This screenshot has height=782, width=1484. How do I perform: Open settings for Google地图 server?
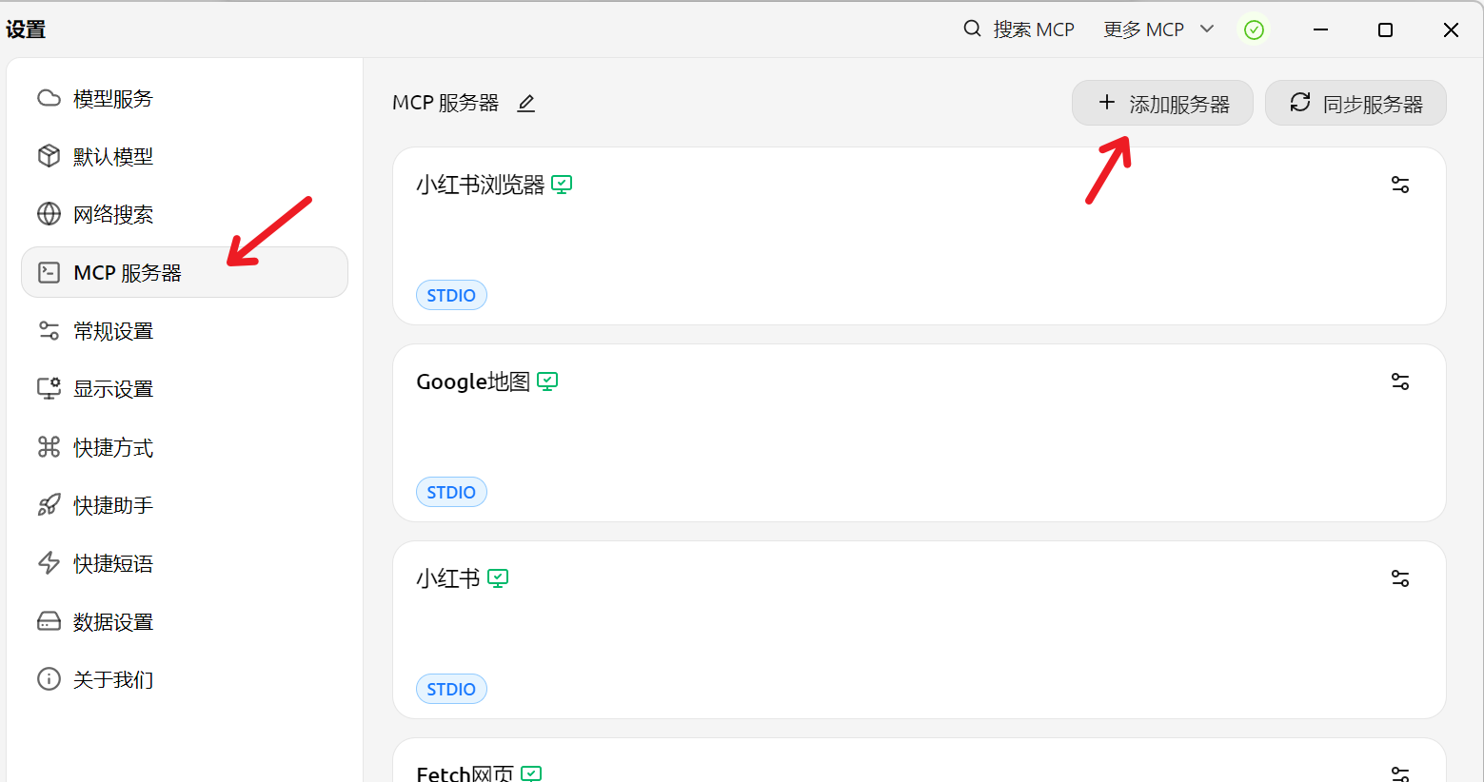point(1400,381)
